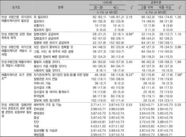Click the 대졸 이상 header

coord(165,7)
